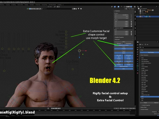Toggle the Leg.R (IK) rig layer
The width and height of the screenshot is (159, 119).
tap(129, 61)
